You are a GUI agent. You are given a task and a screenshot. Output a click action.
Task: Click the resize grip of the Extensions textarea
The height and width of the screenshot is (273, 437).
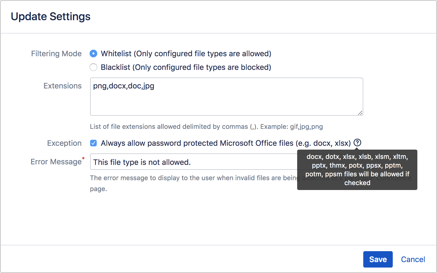tap(361, 113)
